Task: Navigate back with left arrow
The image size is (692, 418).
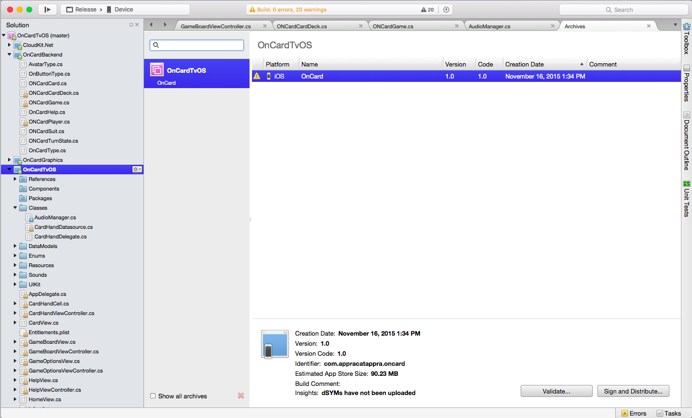Action: (x=151, y=25)
